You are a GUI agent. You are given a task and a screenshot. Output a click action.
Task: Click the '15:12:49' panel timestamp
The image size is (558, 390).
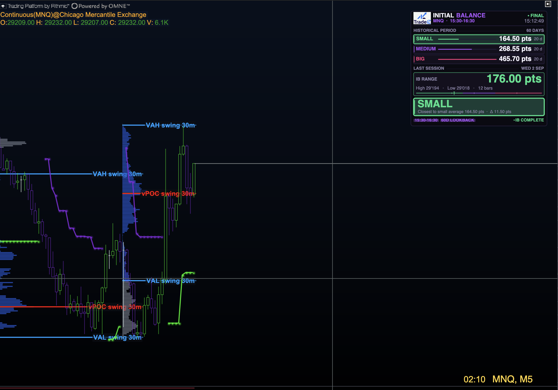534,21
